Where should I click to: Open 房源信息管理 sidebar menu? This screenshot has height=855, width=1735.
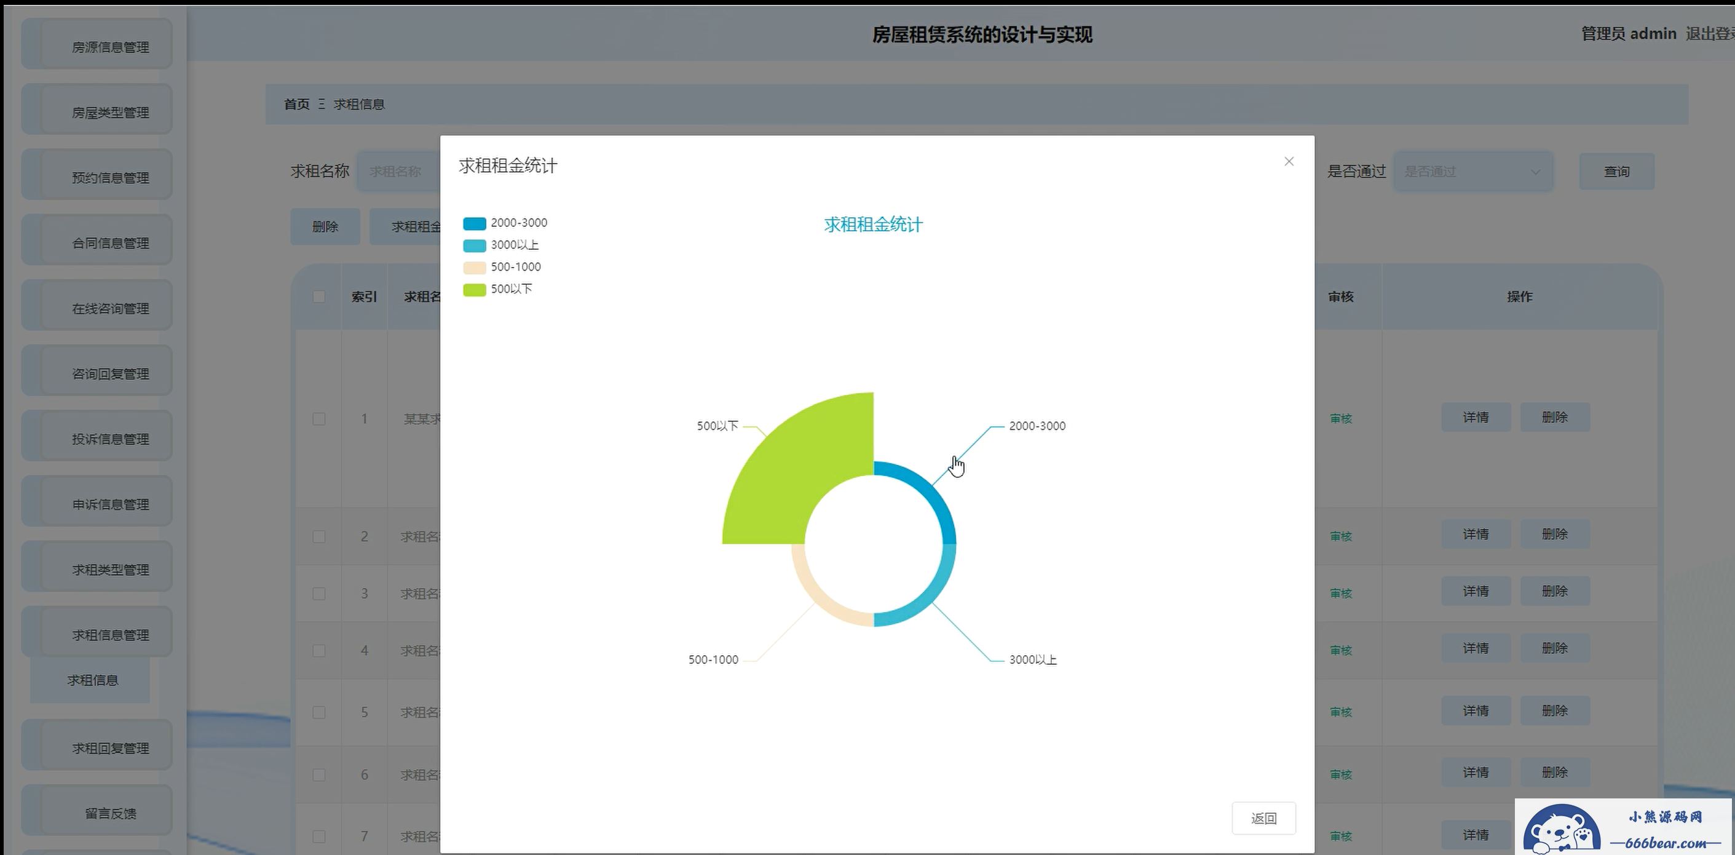tap(97, 44)
